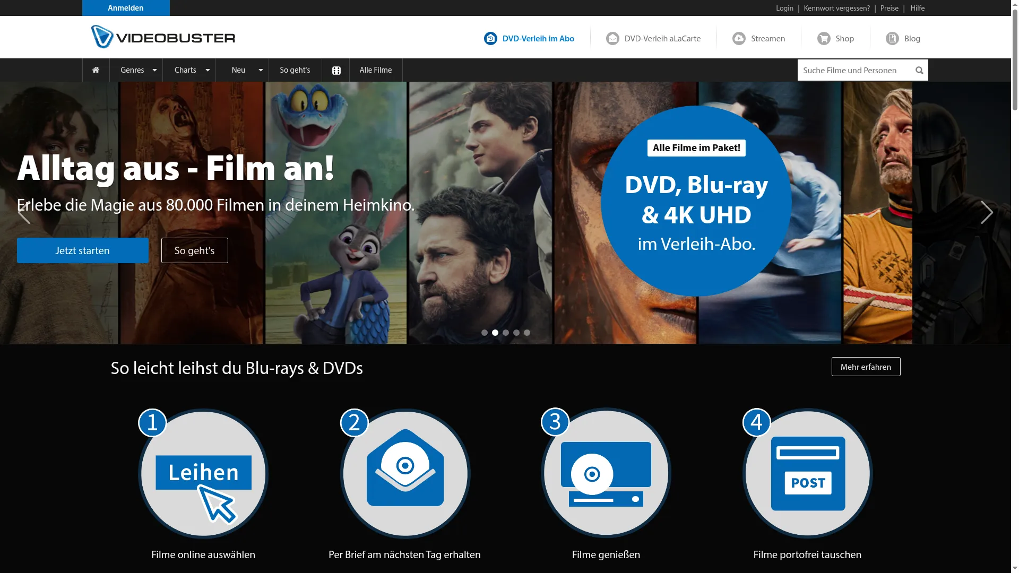Select the active second carousel dot
The image size is (1019, 573).
(495, 333)
